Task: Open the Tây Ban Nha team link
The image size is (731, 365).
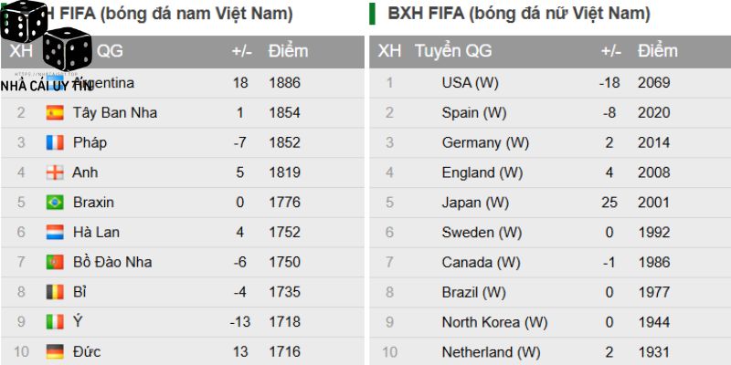Action: 115,113
